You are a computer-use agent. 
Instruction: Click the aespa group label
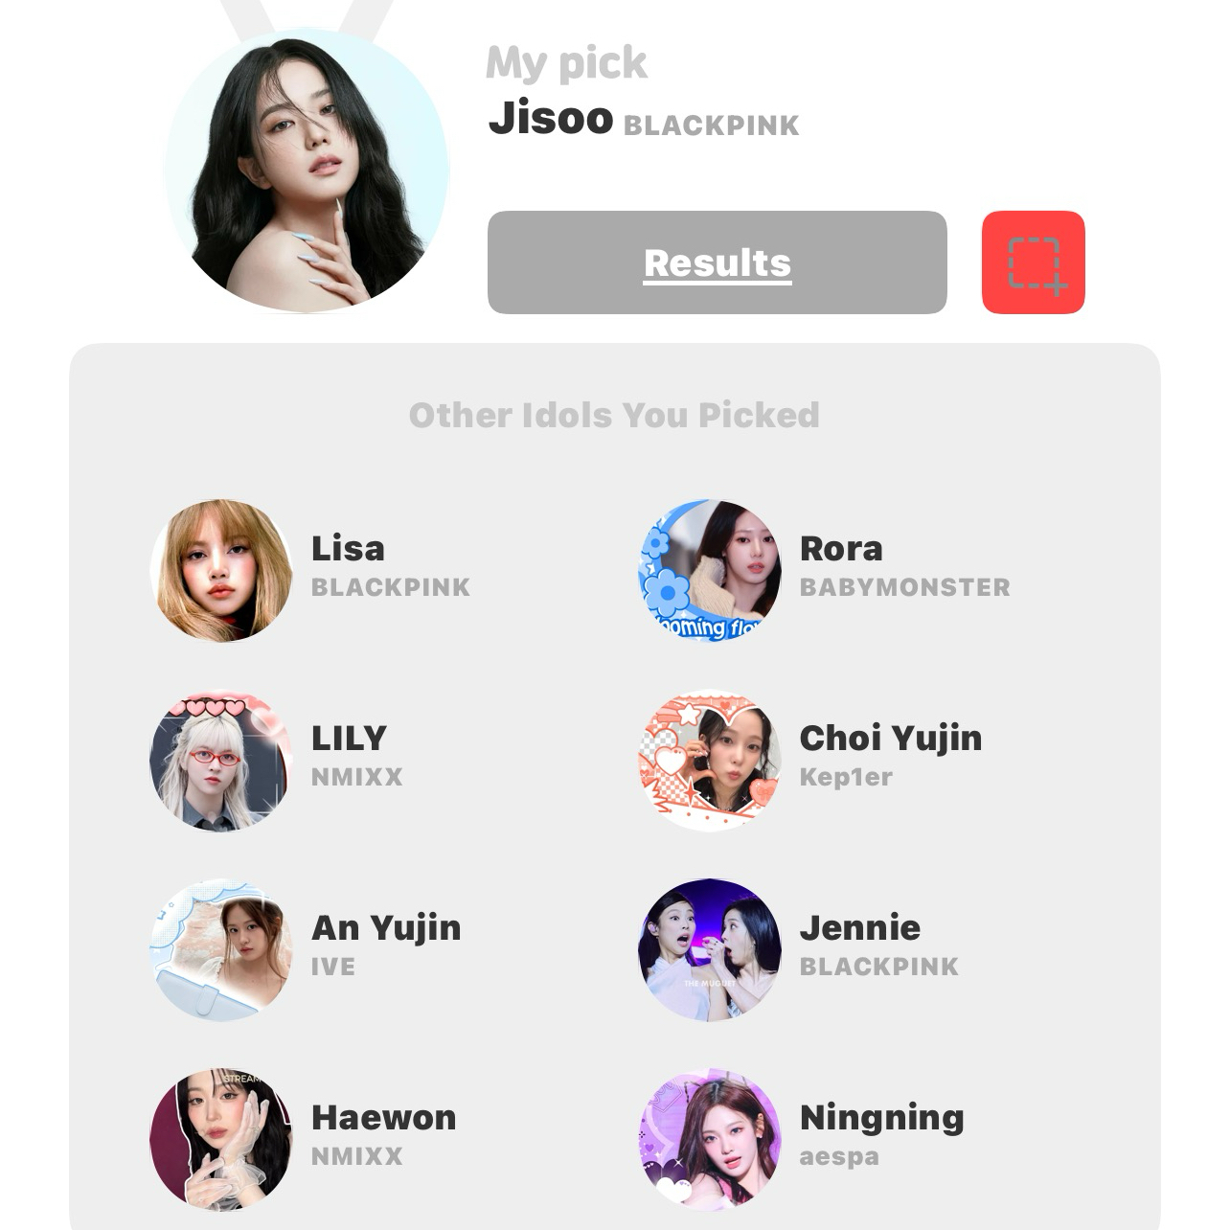click(x=839, y=1157)
